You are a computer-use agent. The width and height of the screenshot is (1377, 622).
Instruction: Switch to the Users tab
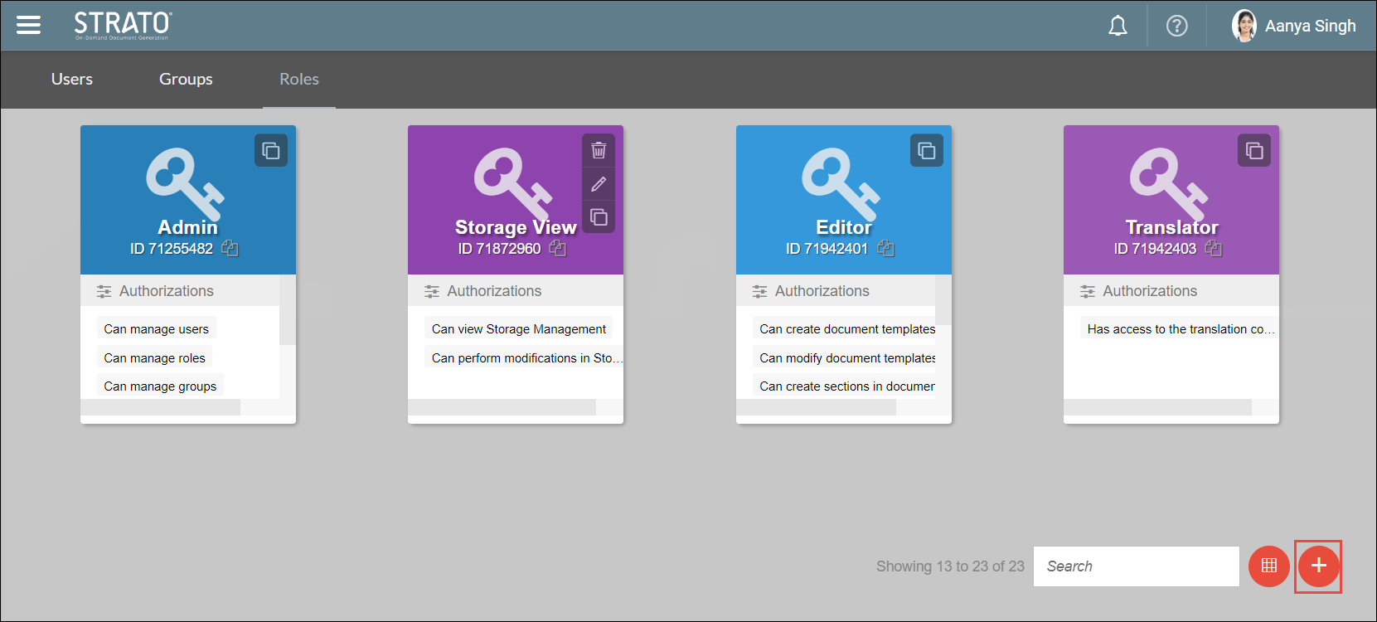tap(72, 80)
